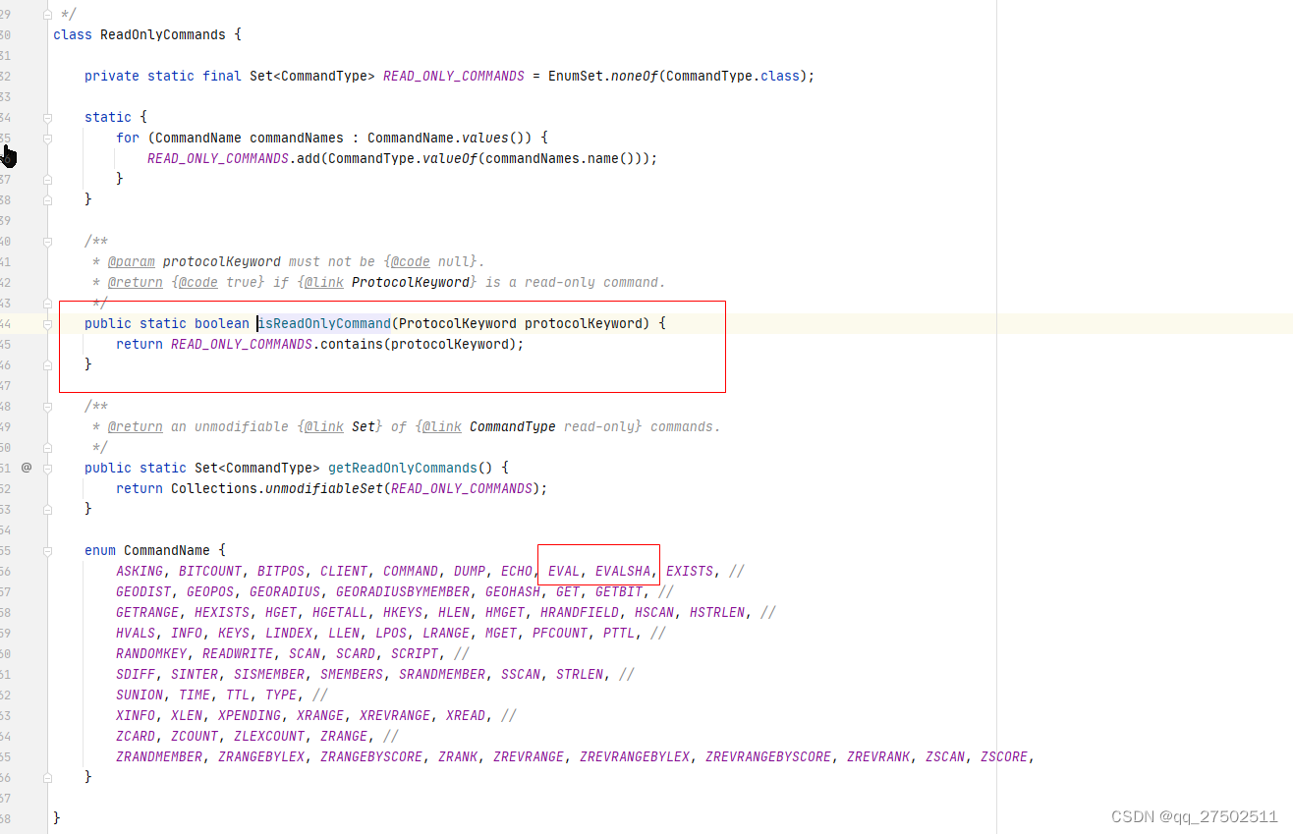The height and width of the screenshot is (834, 1293).
Task: Collapse the enum CommandName fold marker
Action: pyautogui.click(x=47, y=550)
